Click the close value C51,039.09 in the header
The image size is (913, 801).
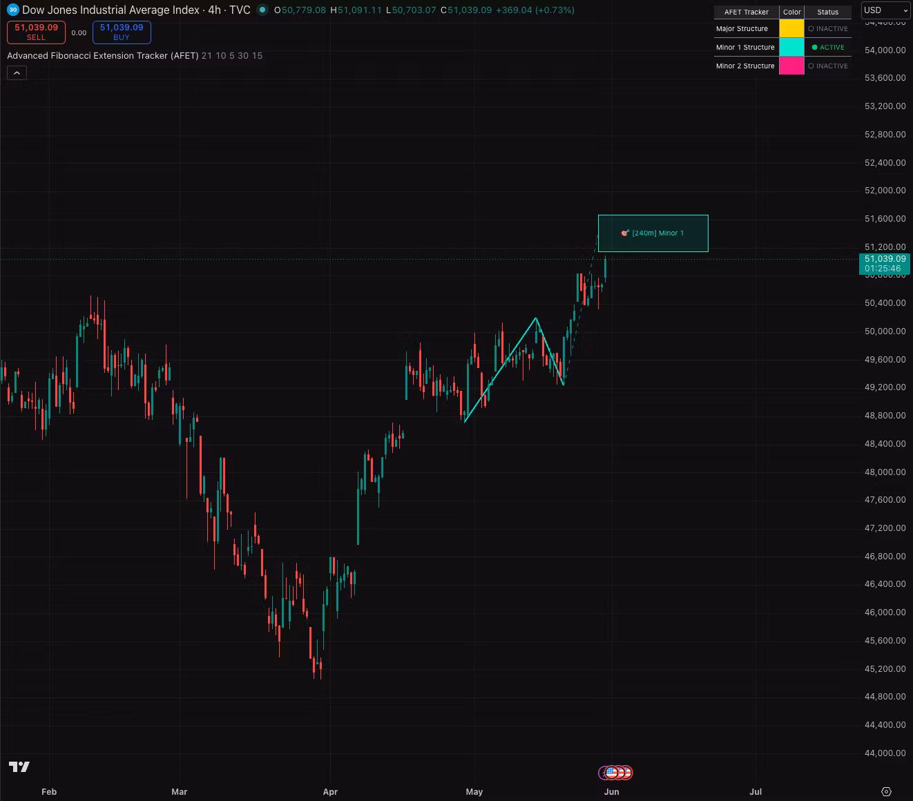466,10
